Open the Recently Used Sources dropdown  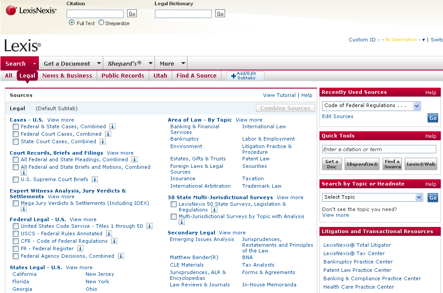(417, 106)
